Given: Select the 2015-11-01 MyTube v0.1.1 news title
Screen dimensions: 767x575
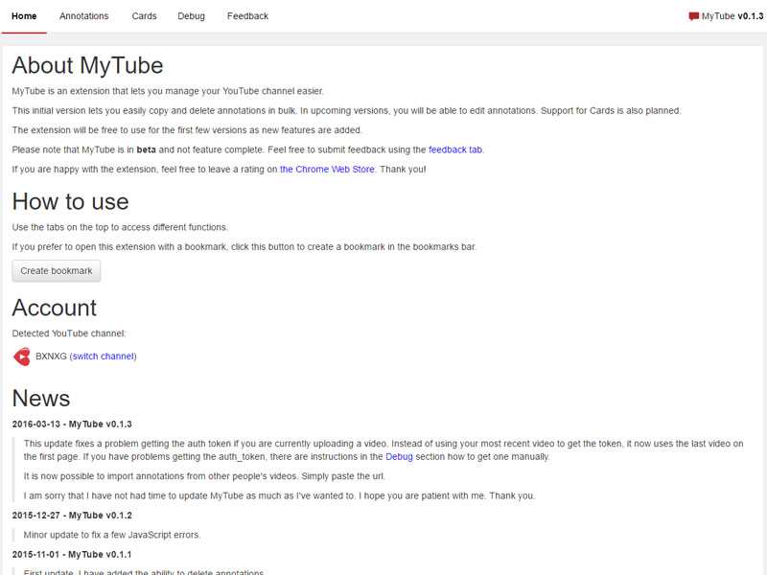Looking at the screenshot, I should pos(72,555).
